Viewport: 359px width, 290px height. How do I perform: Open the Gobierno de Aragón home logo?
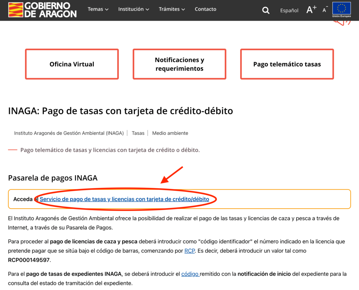pos(42,10)
